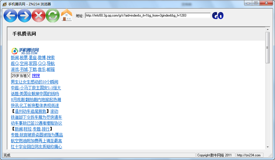Click the vertical scrollbar thumb
The height and width of the screenshot is (160, 275).
pos(268,47)
